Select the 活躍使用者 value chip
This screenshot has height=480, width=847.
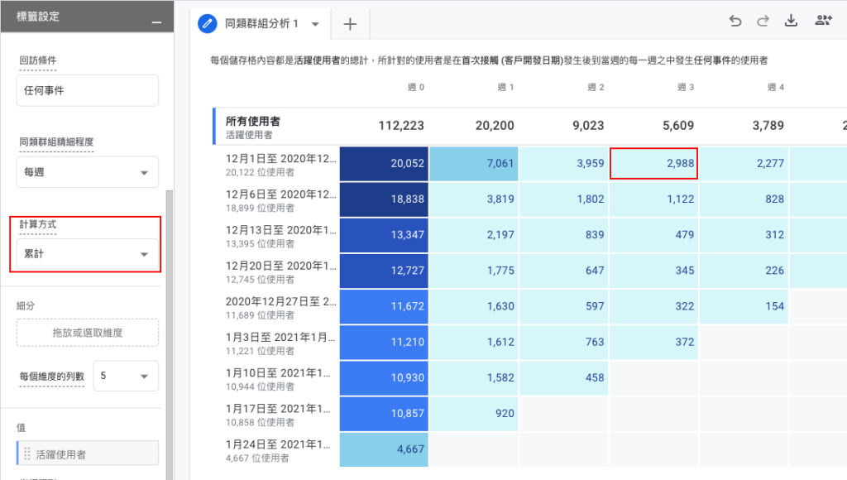88,453
